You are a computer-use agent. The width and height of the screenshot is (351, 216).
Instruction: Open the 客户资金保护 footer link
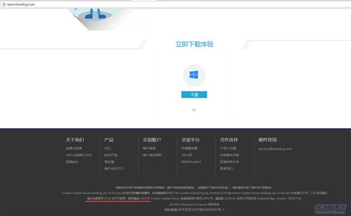[x=152, y=155]
